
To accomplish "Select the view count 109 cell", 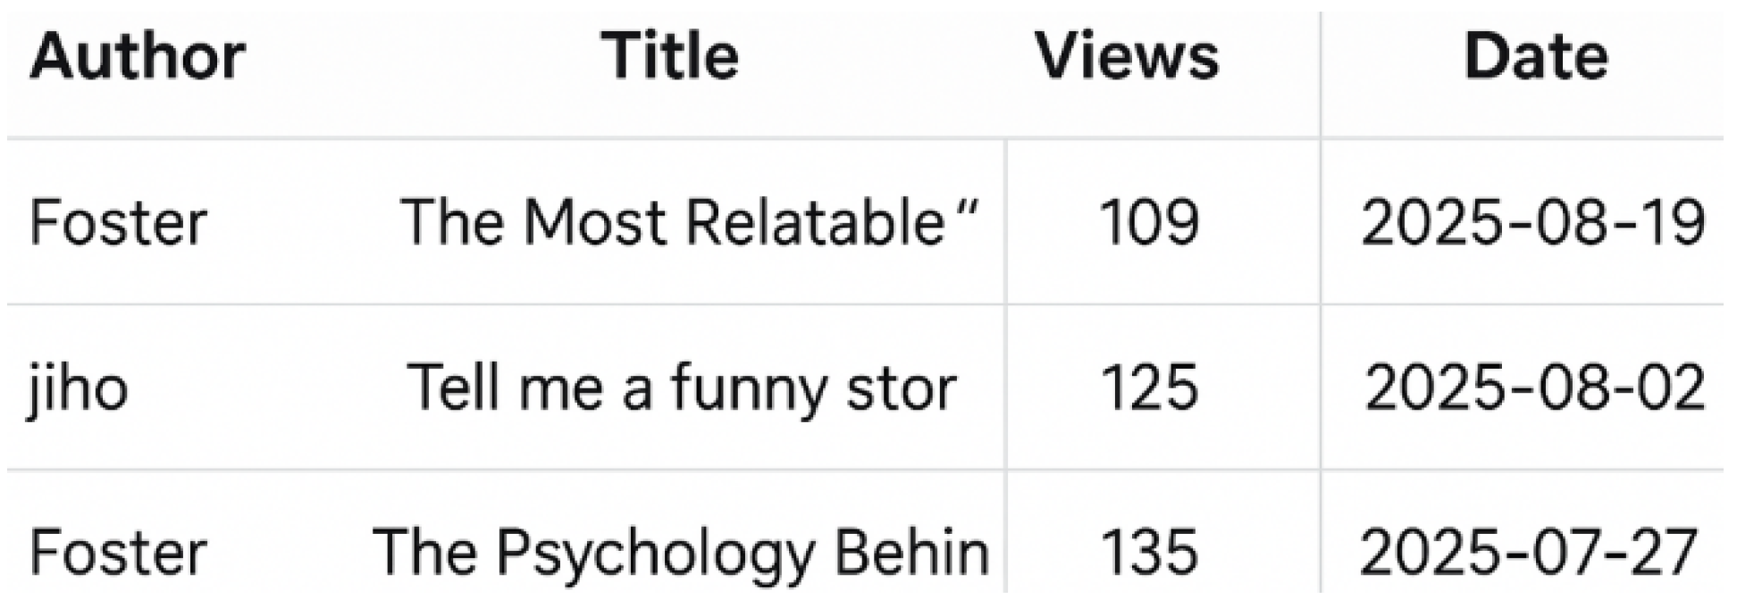I will coord(1148,222).
